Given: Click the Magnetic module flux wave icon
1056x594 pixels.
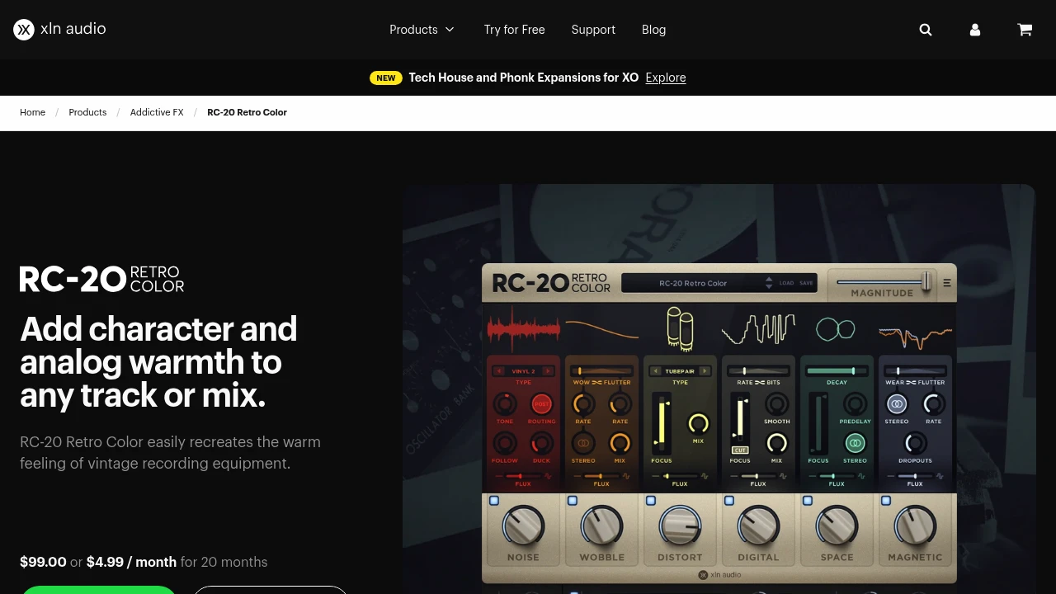Looking at the screenshot, I should coord(940,476).
